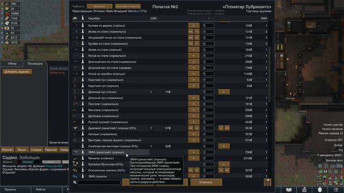The height and width of the screenshot is (193, 344).
Task: Open the main menu list icon
Action: click(335, 190)
